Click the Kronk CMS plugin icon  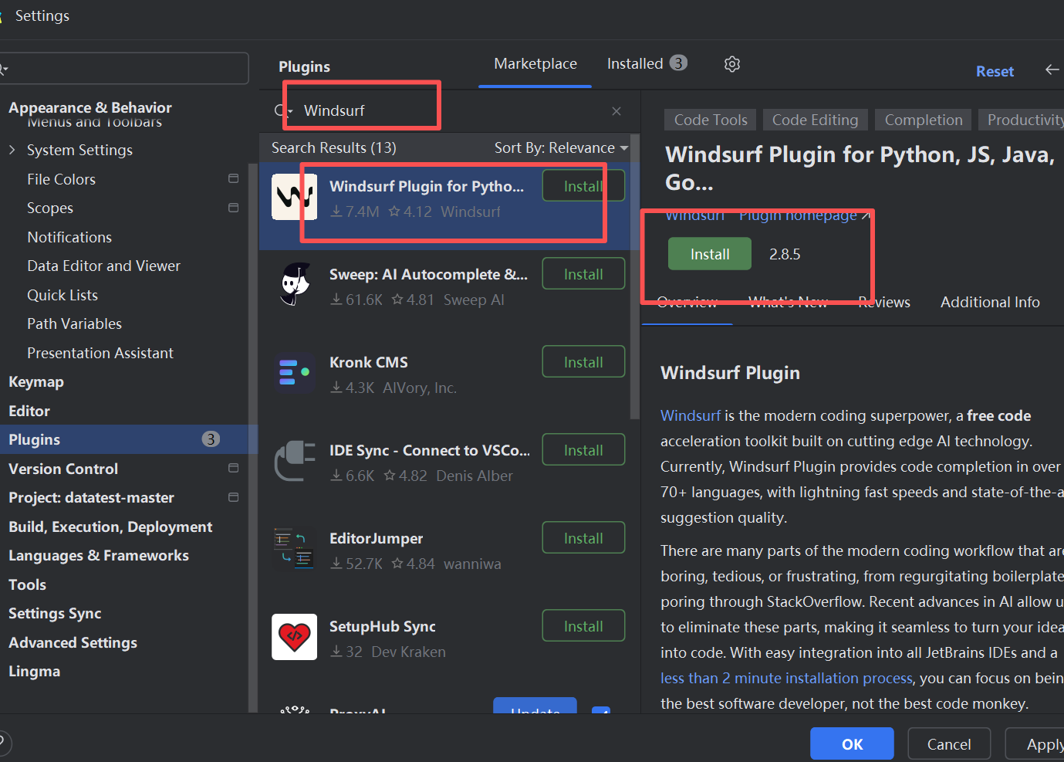coord(294,373)
